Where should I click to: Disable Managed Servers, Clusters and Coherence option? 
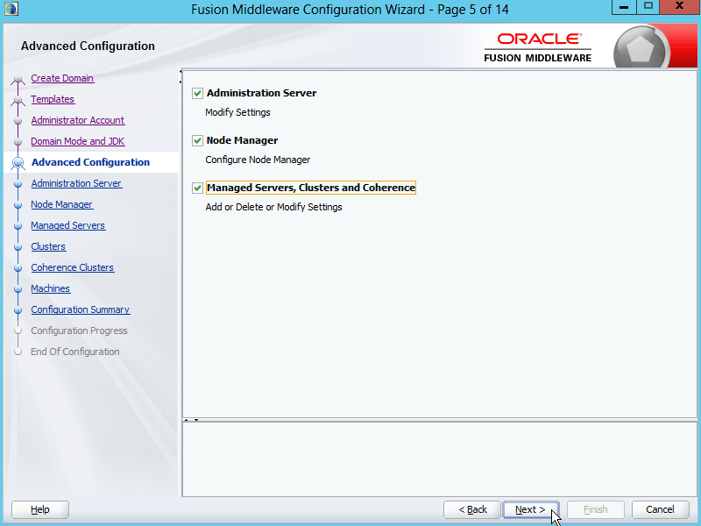[x=198, y=188]
